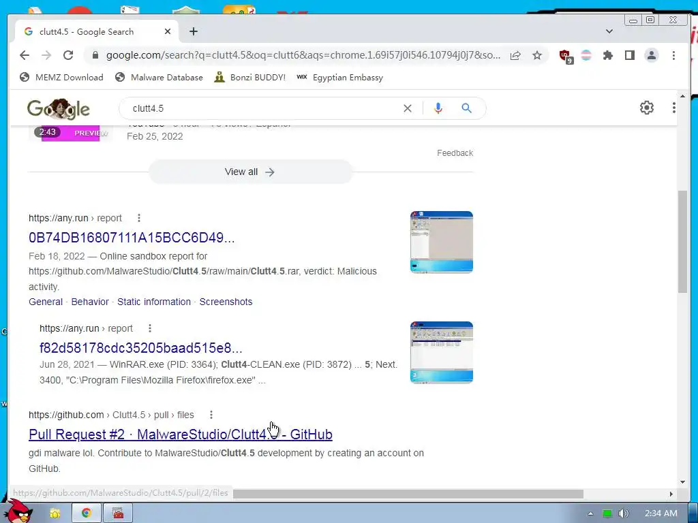Click the padlock site info icon
Screen dimensions: 698x523
[95, 55]
